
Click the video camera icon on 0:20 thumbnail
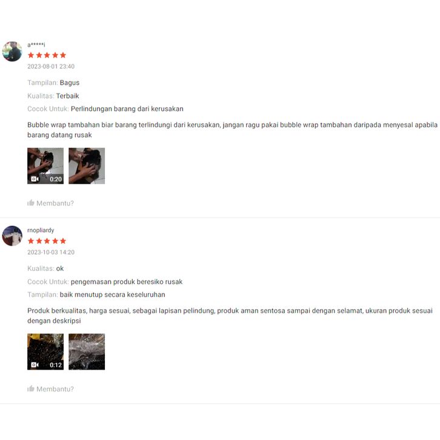[x=35, y=179]
